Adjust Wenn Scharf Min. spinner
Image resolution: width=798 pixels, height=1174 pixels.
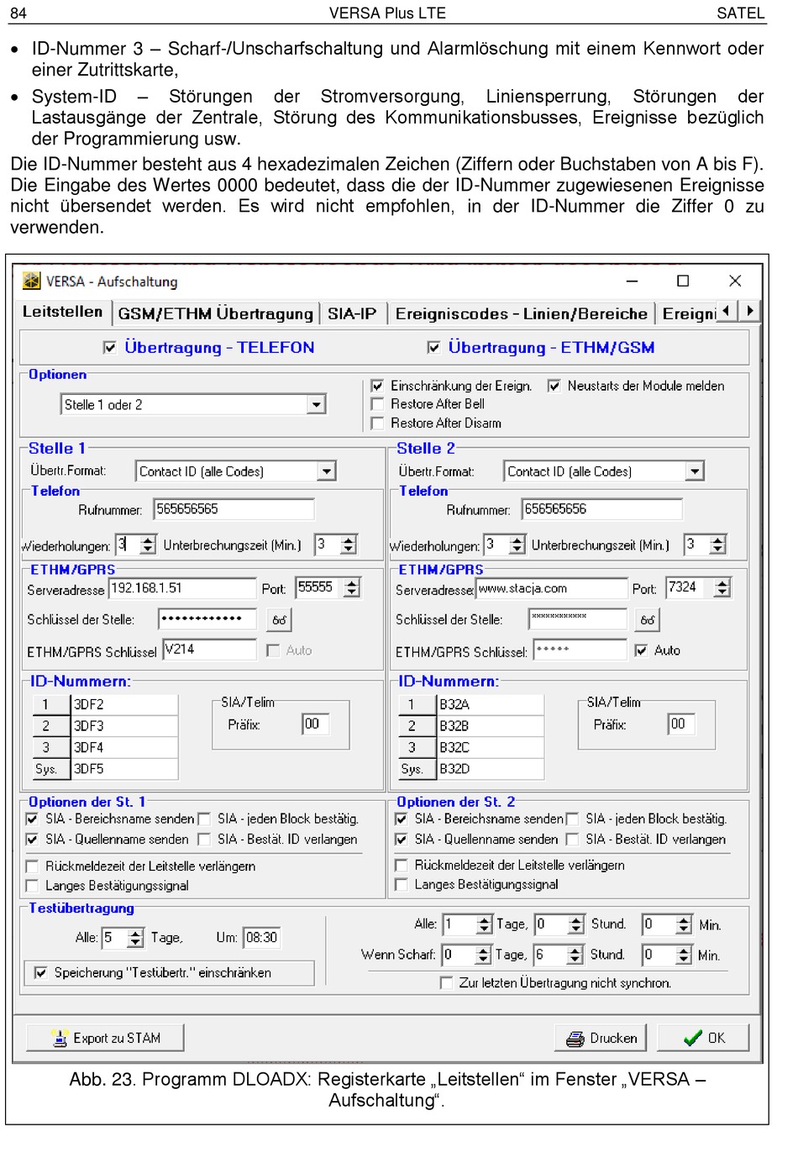[684, 956]
